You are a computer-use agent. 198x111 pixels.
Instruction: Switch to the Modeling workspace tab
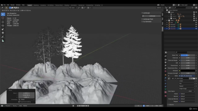[x=36, y=5]
